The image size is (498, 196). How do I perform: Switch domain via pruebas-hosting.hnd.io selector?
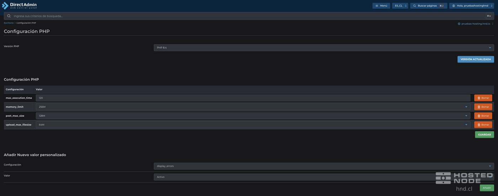476,24
